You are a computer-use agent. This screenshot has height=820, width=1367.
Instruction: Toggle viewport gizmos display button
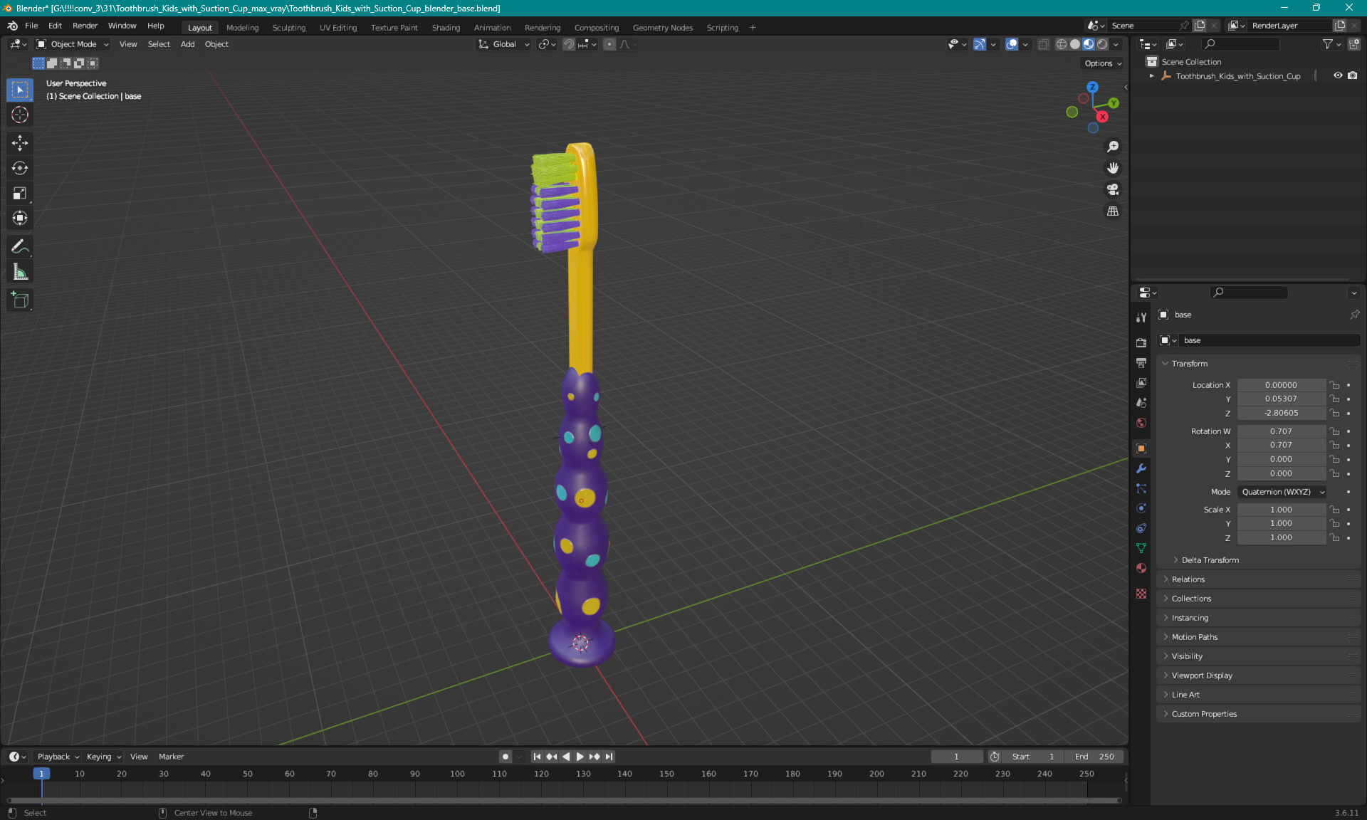(x=980, y=44)
